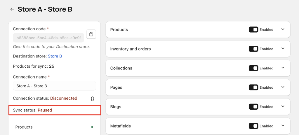The height and width of the screenshot is (135, 299).
Task: Switch off the Pages toggle
Action: pyautogui.click(x=253, y=87)
